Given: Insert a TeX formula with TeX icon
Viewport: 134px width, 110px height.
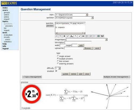Looking at the screenshot, I should 102,36.
